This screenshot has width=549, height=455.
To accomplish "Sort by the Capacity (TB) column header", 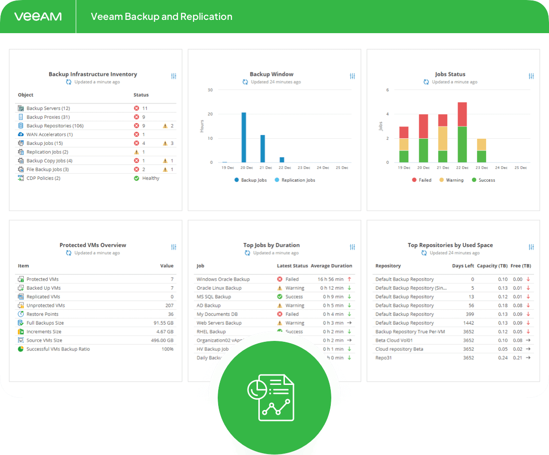I will coord(492,266).
